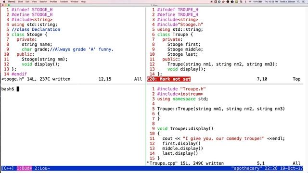Click 'middle.display()' line

pos(183,148)
